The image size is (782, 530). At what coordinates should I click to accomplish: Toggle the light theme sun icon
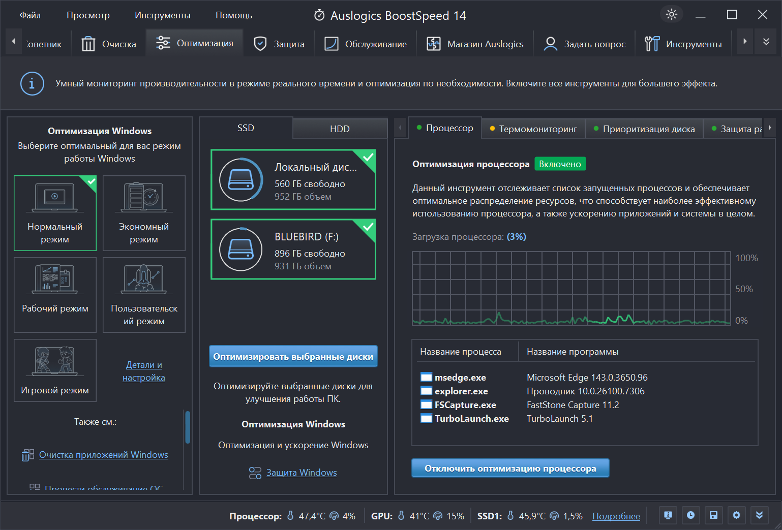672,14
